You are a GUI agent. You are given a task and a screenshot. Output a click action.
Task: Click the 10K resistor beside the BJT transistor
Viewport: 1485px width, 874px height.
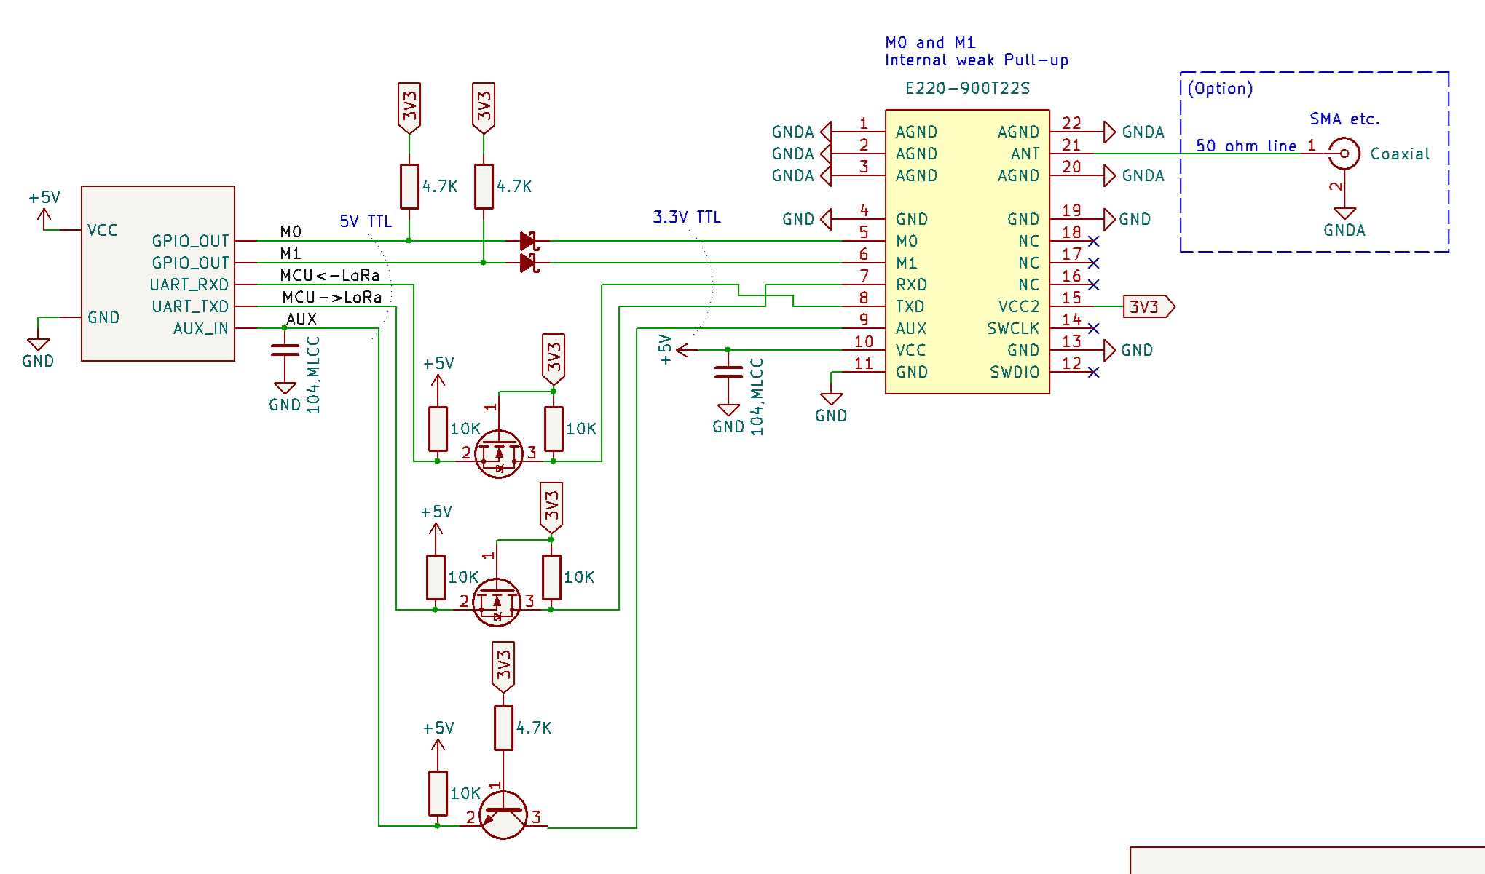tap(438, 794)
